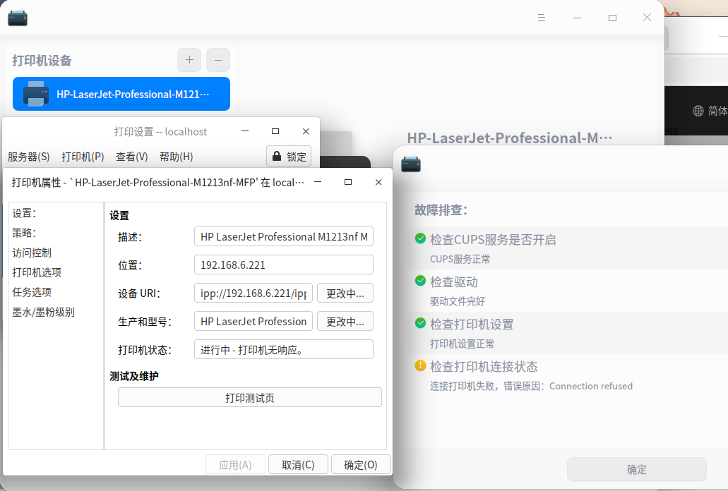Image resolution: width=728 pixels, height=491 pixels.
Task: Select HP-LaserJet-Professional-M121 printer in device list
Action: tap(121, 94)
